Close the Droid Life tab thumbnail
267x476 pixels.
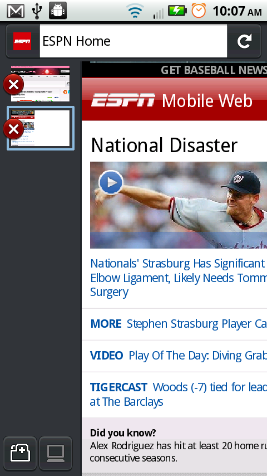(x=13, y=84)
